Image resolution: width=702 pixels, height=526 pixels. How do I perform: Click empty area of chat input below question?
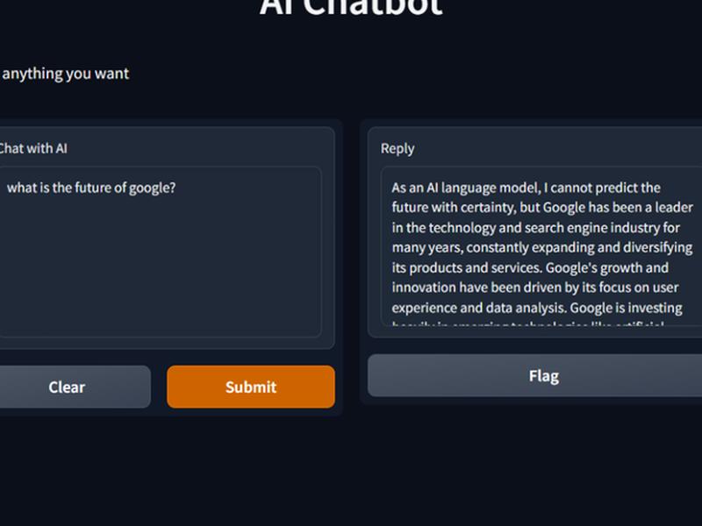[161, 268]
